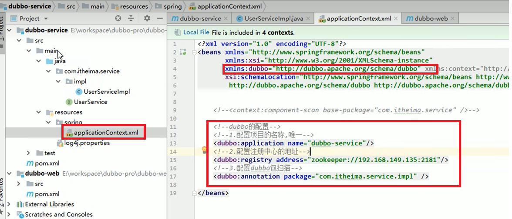Click the resources breadcrumb
512x219 pixels.
coord(130,6)
